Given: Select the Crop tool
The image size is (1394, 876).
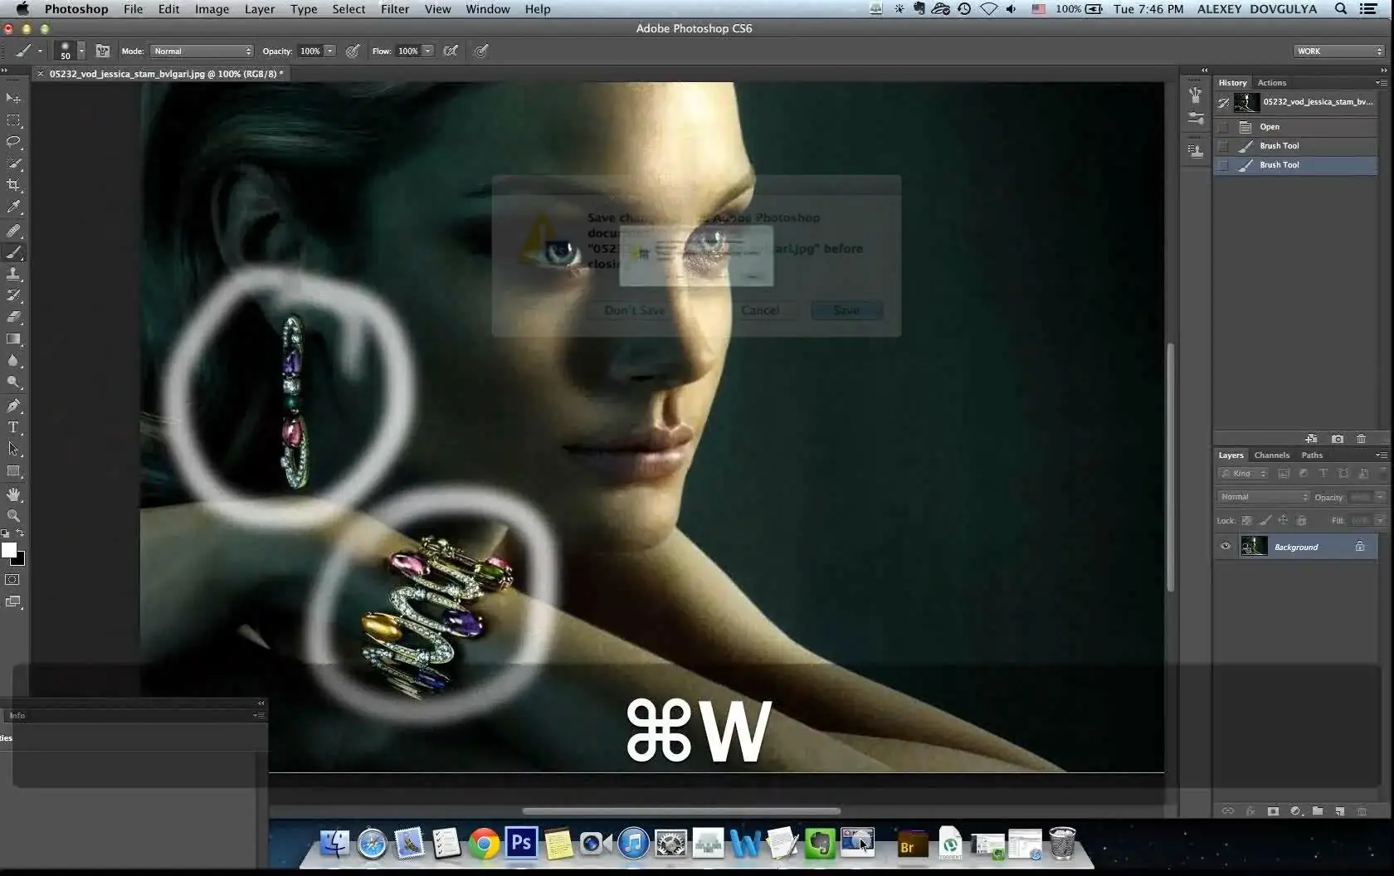Looking at the screenshot, I should click(x=13, y=185).
